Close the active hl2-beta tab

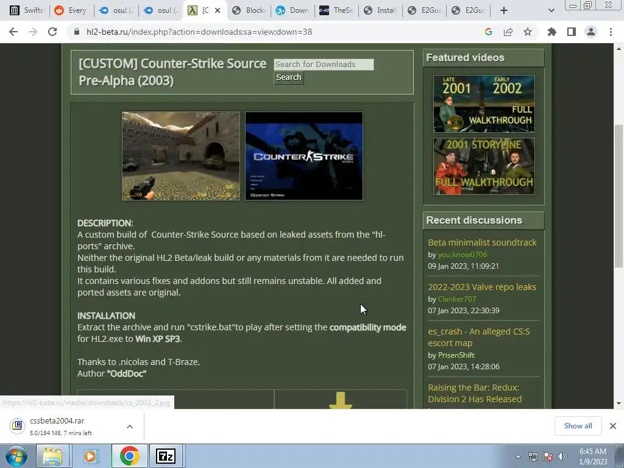click(x=218, y=10)
